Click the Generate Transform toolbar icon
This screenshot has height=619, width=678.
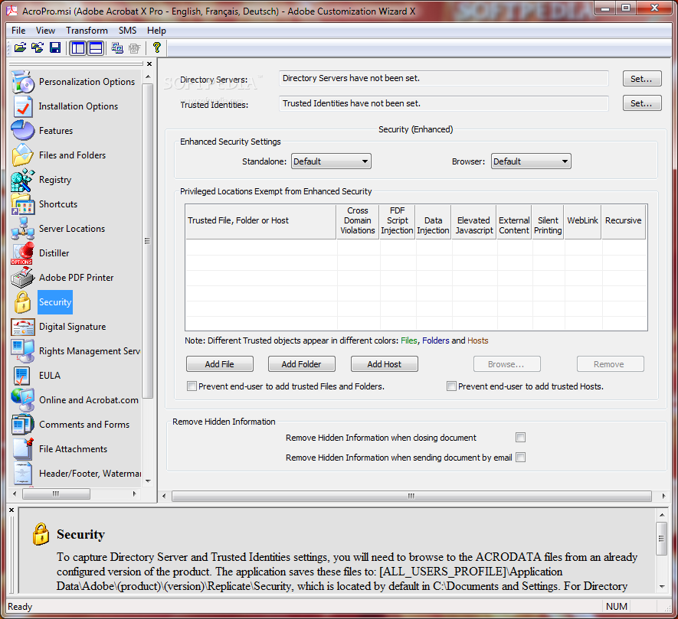(117, 47)
